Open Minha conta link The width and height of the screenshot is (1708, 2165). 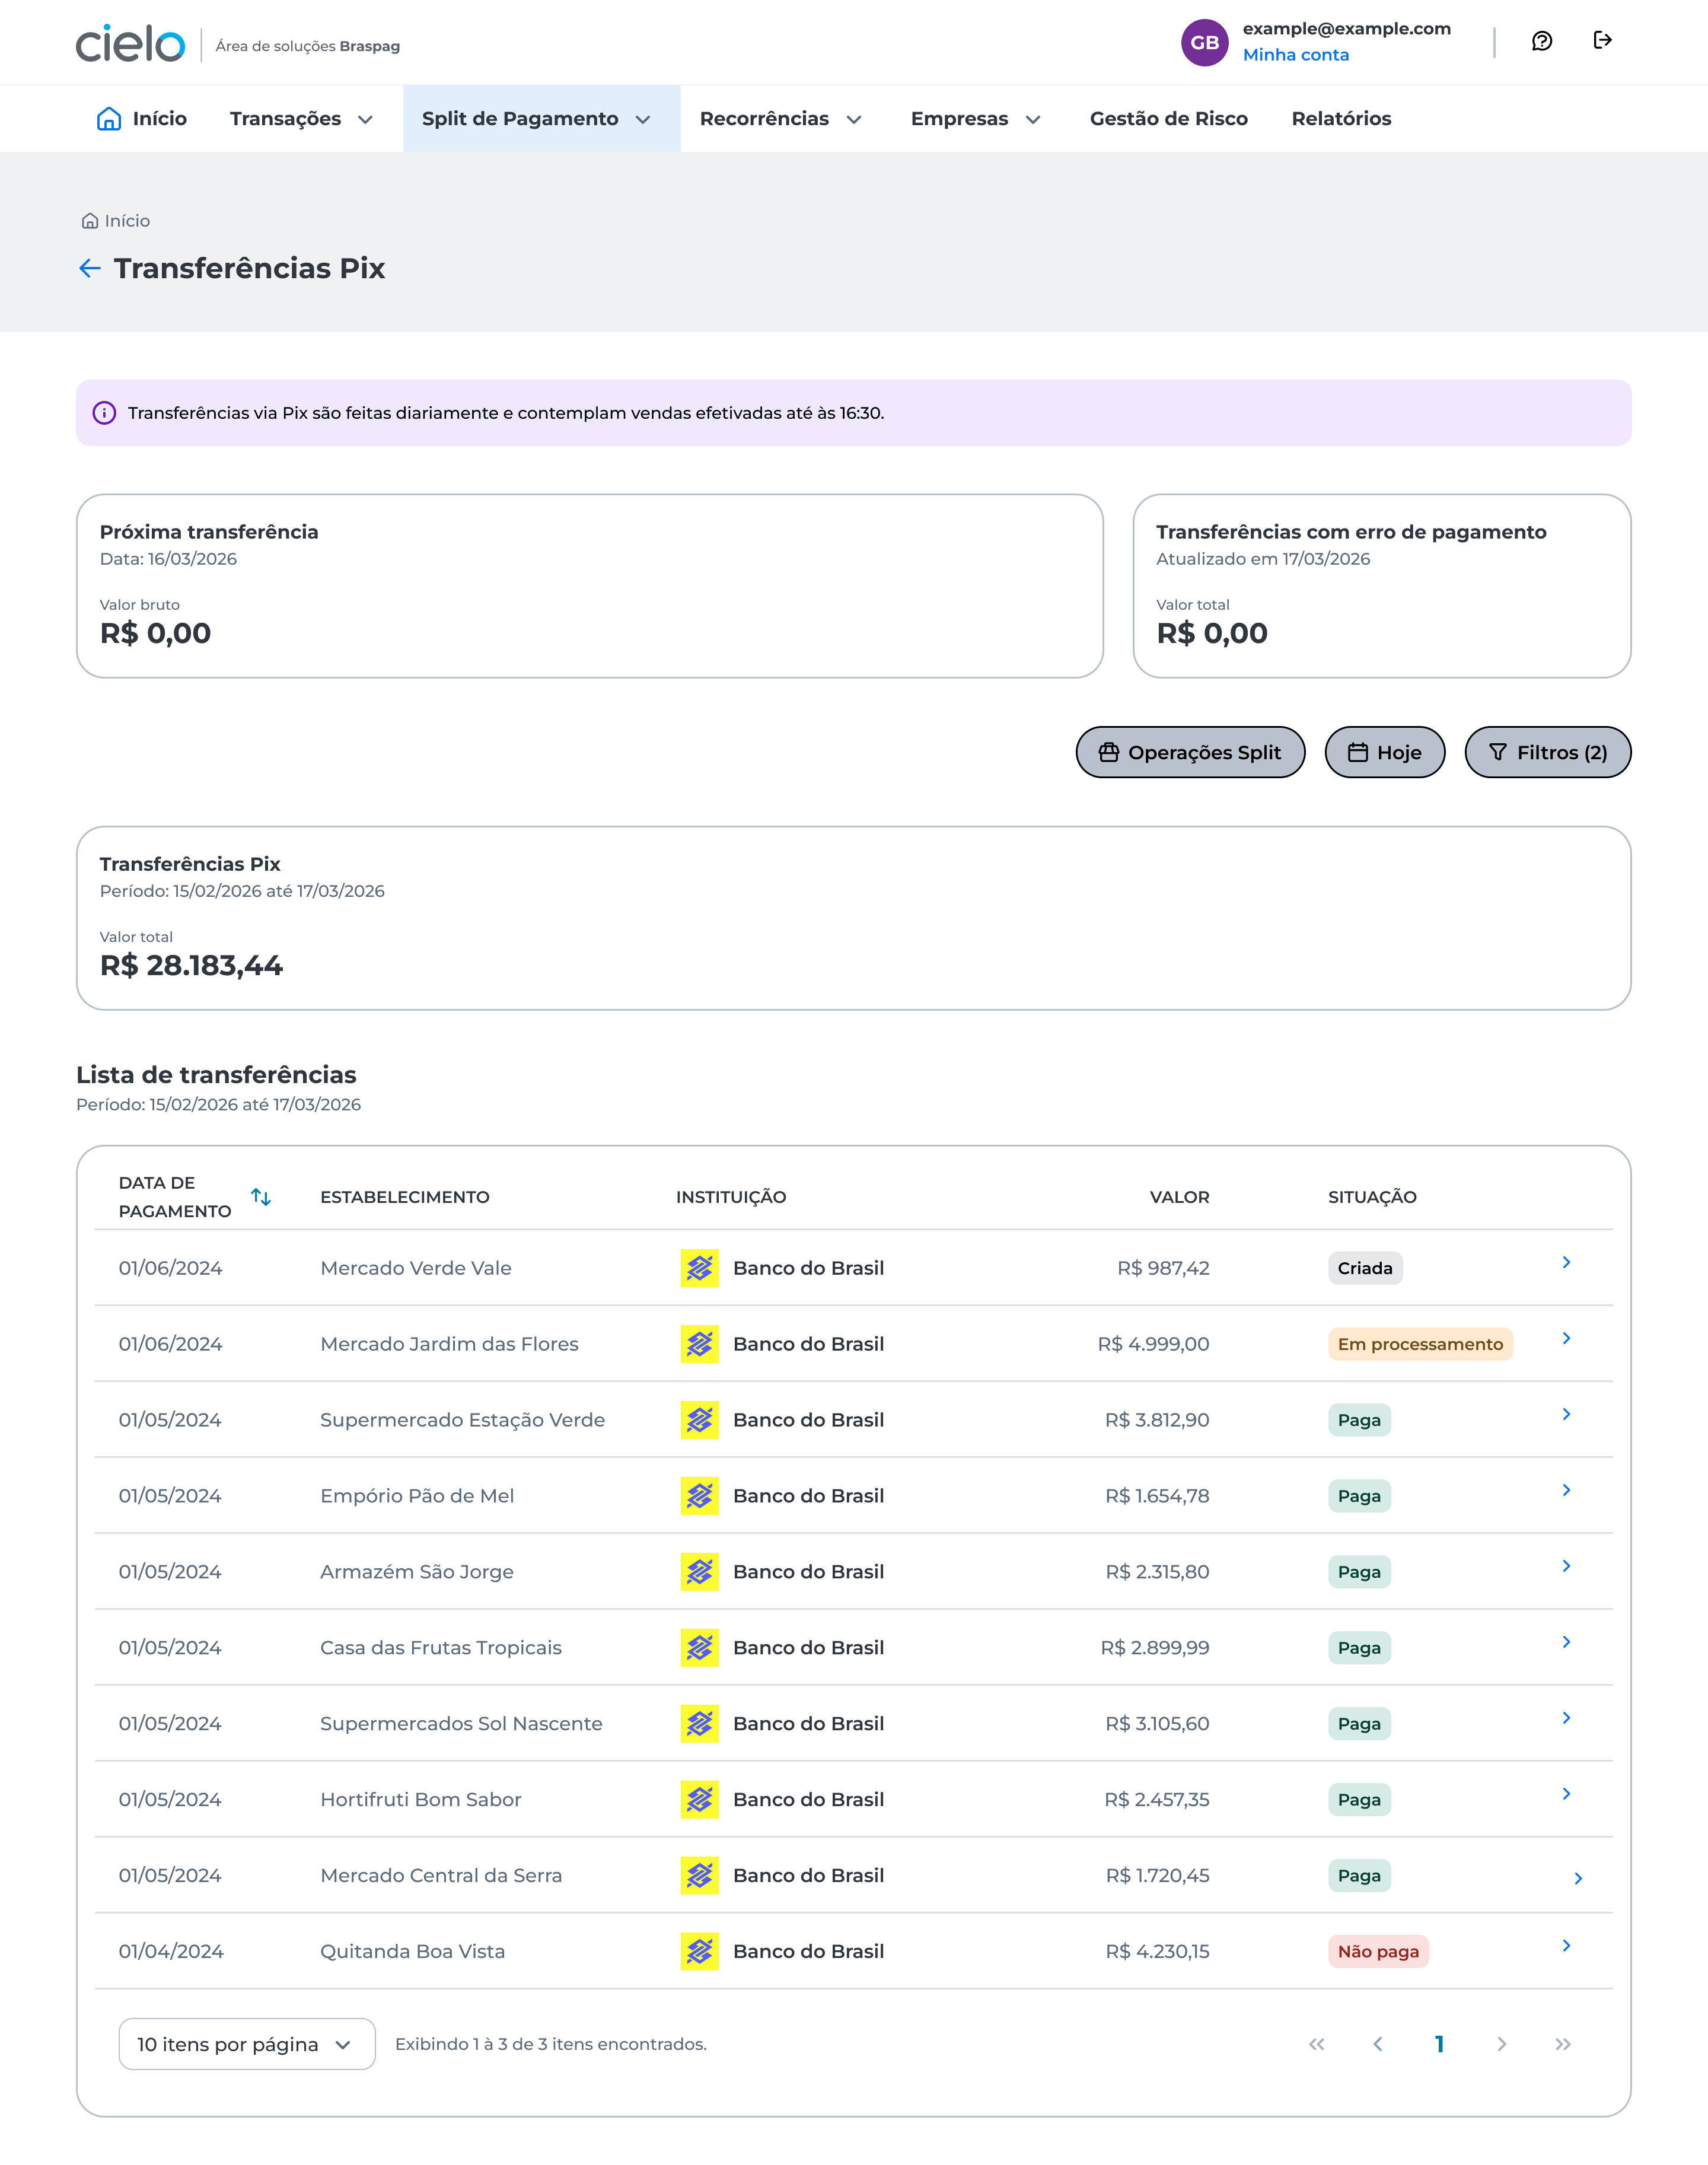pos(1296,55)
